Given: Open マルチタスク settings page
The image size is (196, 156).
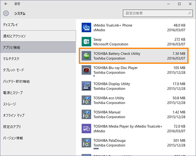Looking at the screenshot, I should tap(38, 59).
